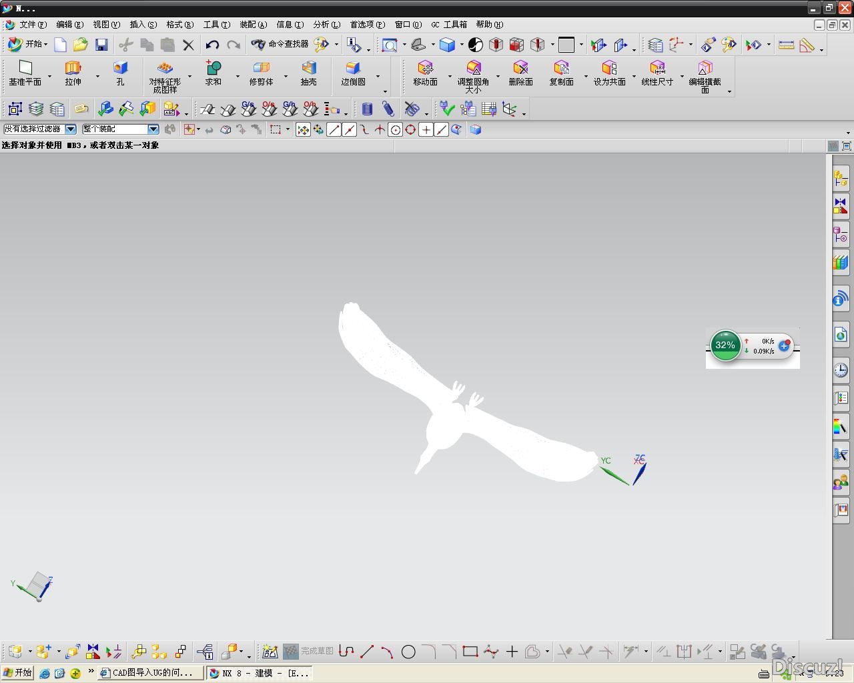Image resolution: width=854 pixels, height=683 pixels.
Task: Click the Undo arrow icon
Action: click(212, 45)
